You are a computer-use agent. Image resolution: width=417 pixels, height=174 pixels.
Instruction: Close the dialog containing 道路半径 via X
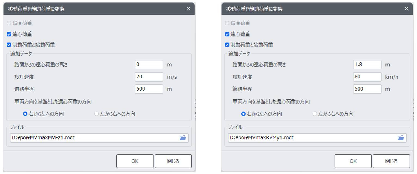point(188,9)
